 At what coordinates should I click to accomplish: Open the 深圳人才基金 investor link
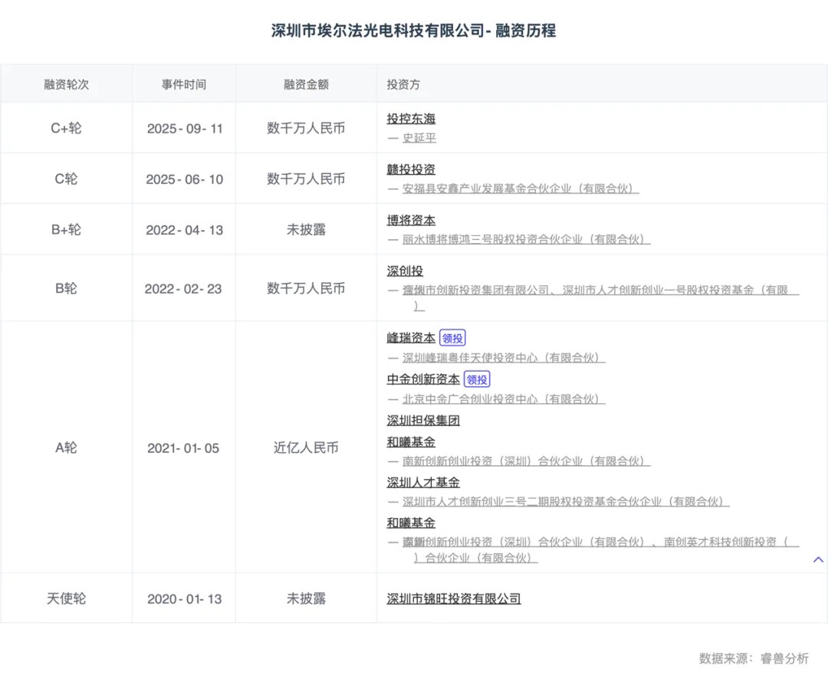[x=423, y=483]
